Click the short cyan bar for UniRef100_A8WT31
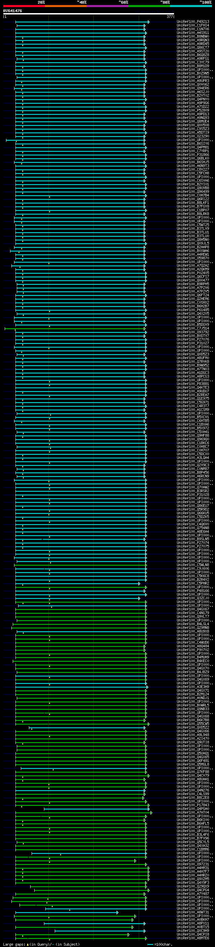Viewport: 215px width, 947px height. tap(67, 912)
